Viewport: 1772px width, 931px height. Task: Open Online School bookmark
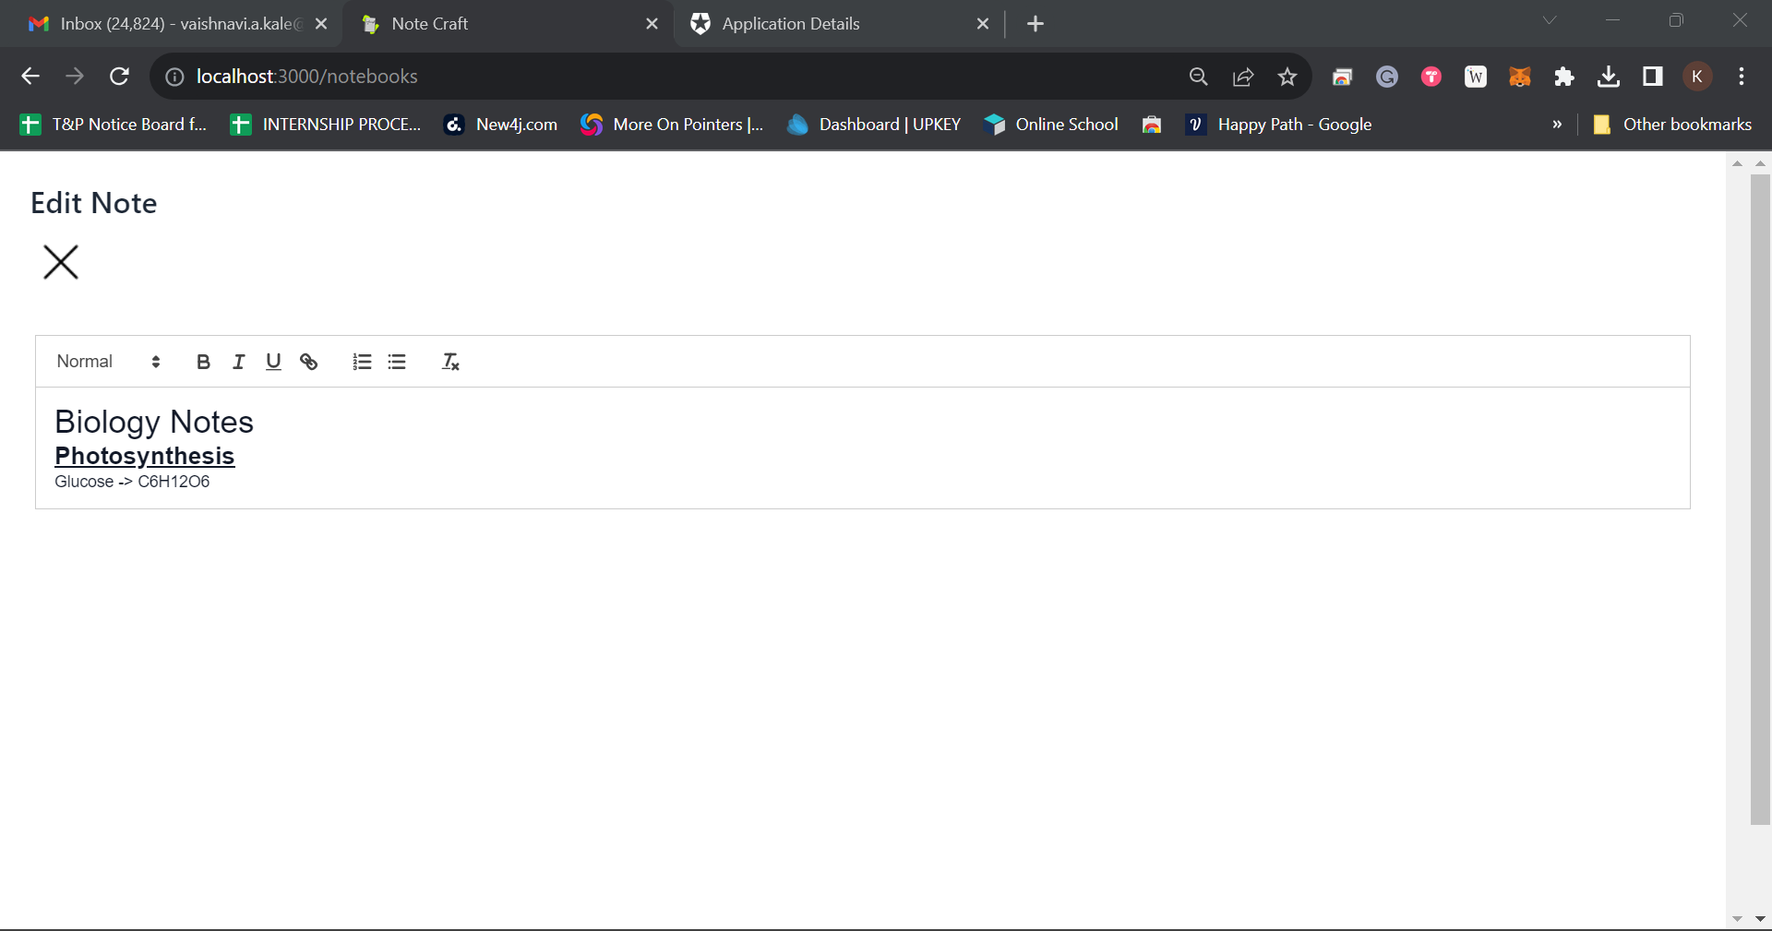(x=1051, y=125)
